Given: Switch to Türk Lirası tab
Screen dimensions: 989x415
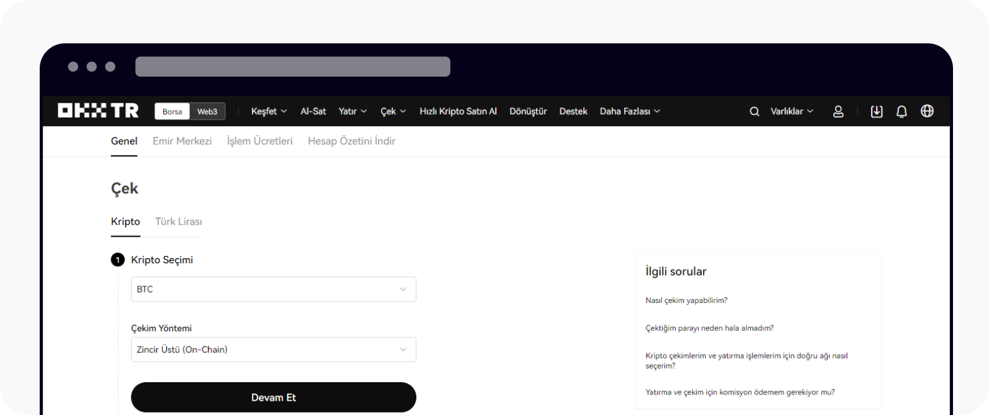Looking at the screenshot, I should pyautogui.click(x=179, y=222).
